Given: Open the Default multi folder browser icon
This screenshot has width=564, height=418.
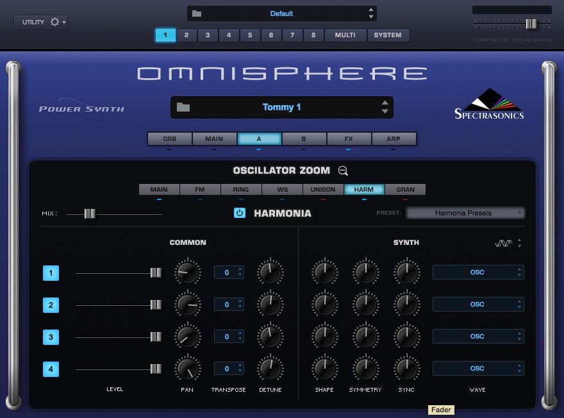Looking at the screenshot, I should 197,13.
